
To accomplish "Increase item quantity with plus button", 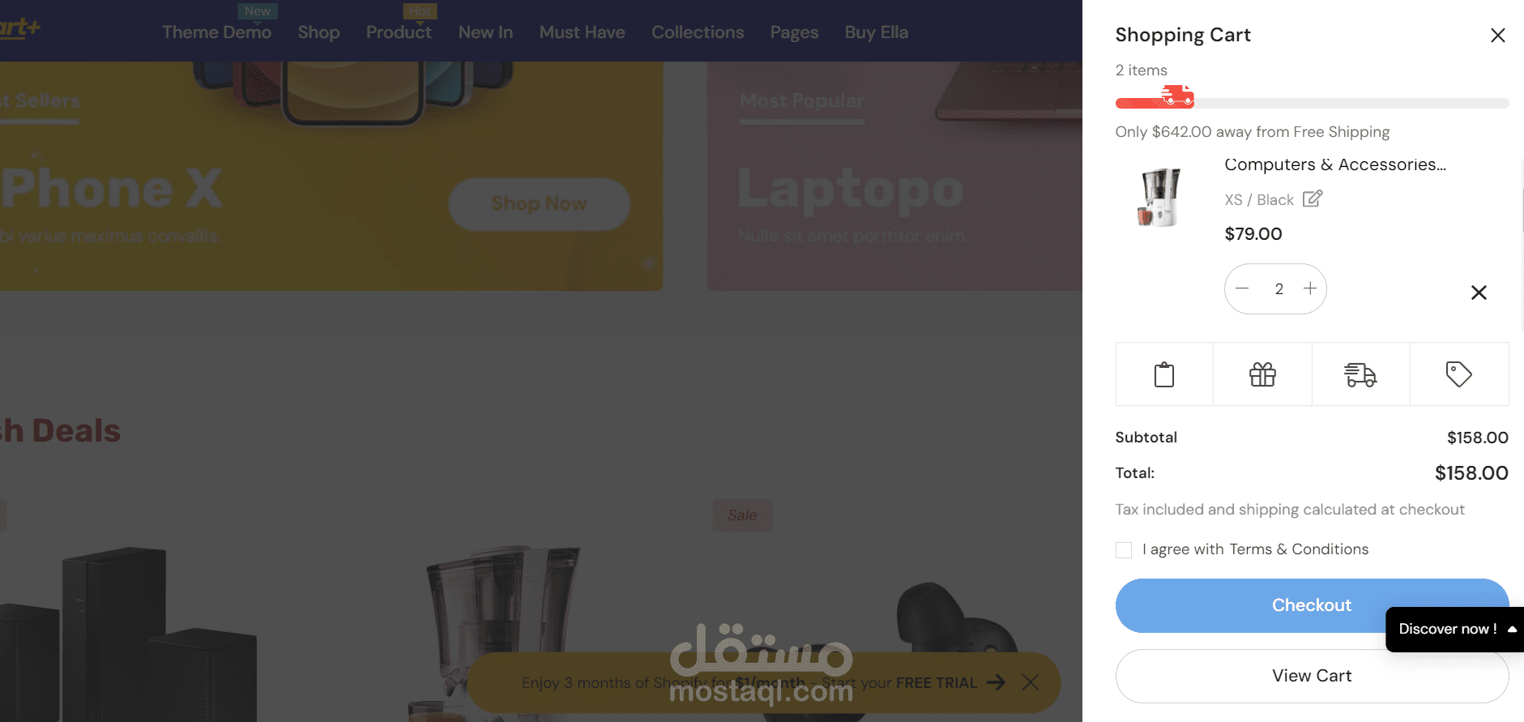I will point(1310,288).
